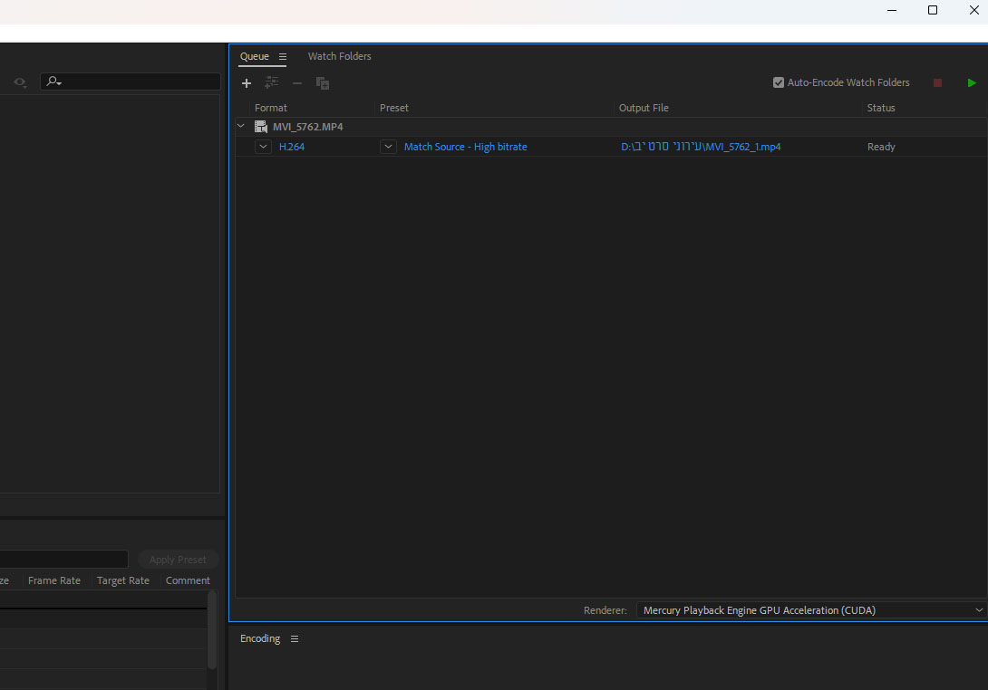Open the Match Source preset dropdown arrow
This screenshot has height=690, width=988.
(x=388, y=147)
